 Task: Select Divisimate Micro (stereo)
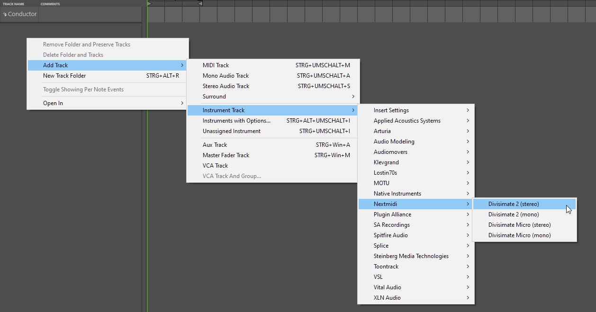[x=525, y=225]
